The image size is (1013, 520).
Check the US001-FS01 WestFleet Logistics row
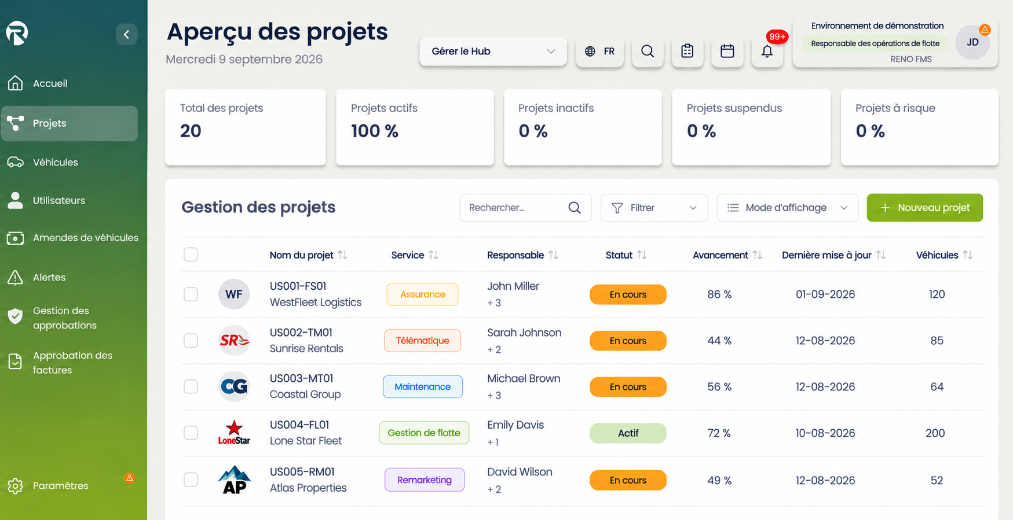[191, 294]
